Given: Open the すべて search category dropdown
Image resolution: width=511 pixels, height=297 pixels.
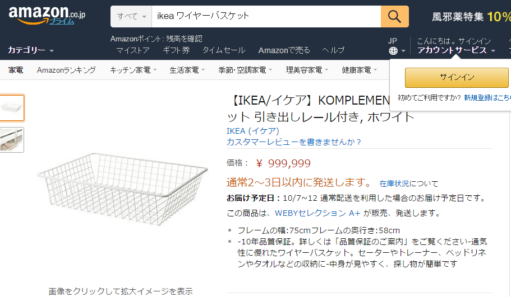Looking at the screenshot, I should pyautogui.click(x=131, y=16).
